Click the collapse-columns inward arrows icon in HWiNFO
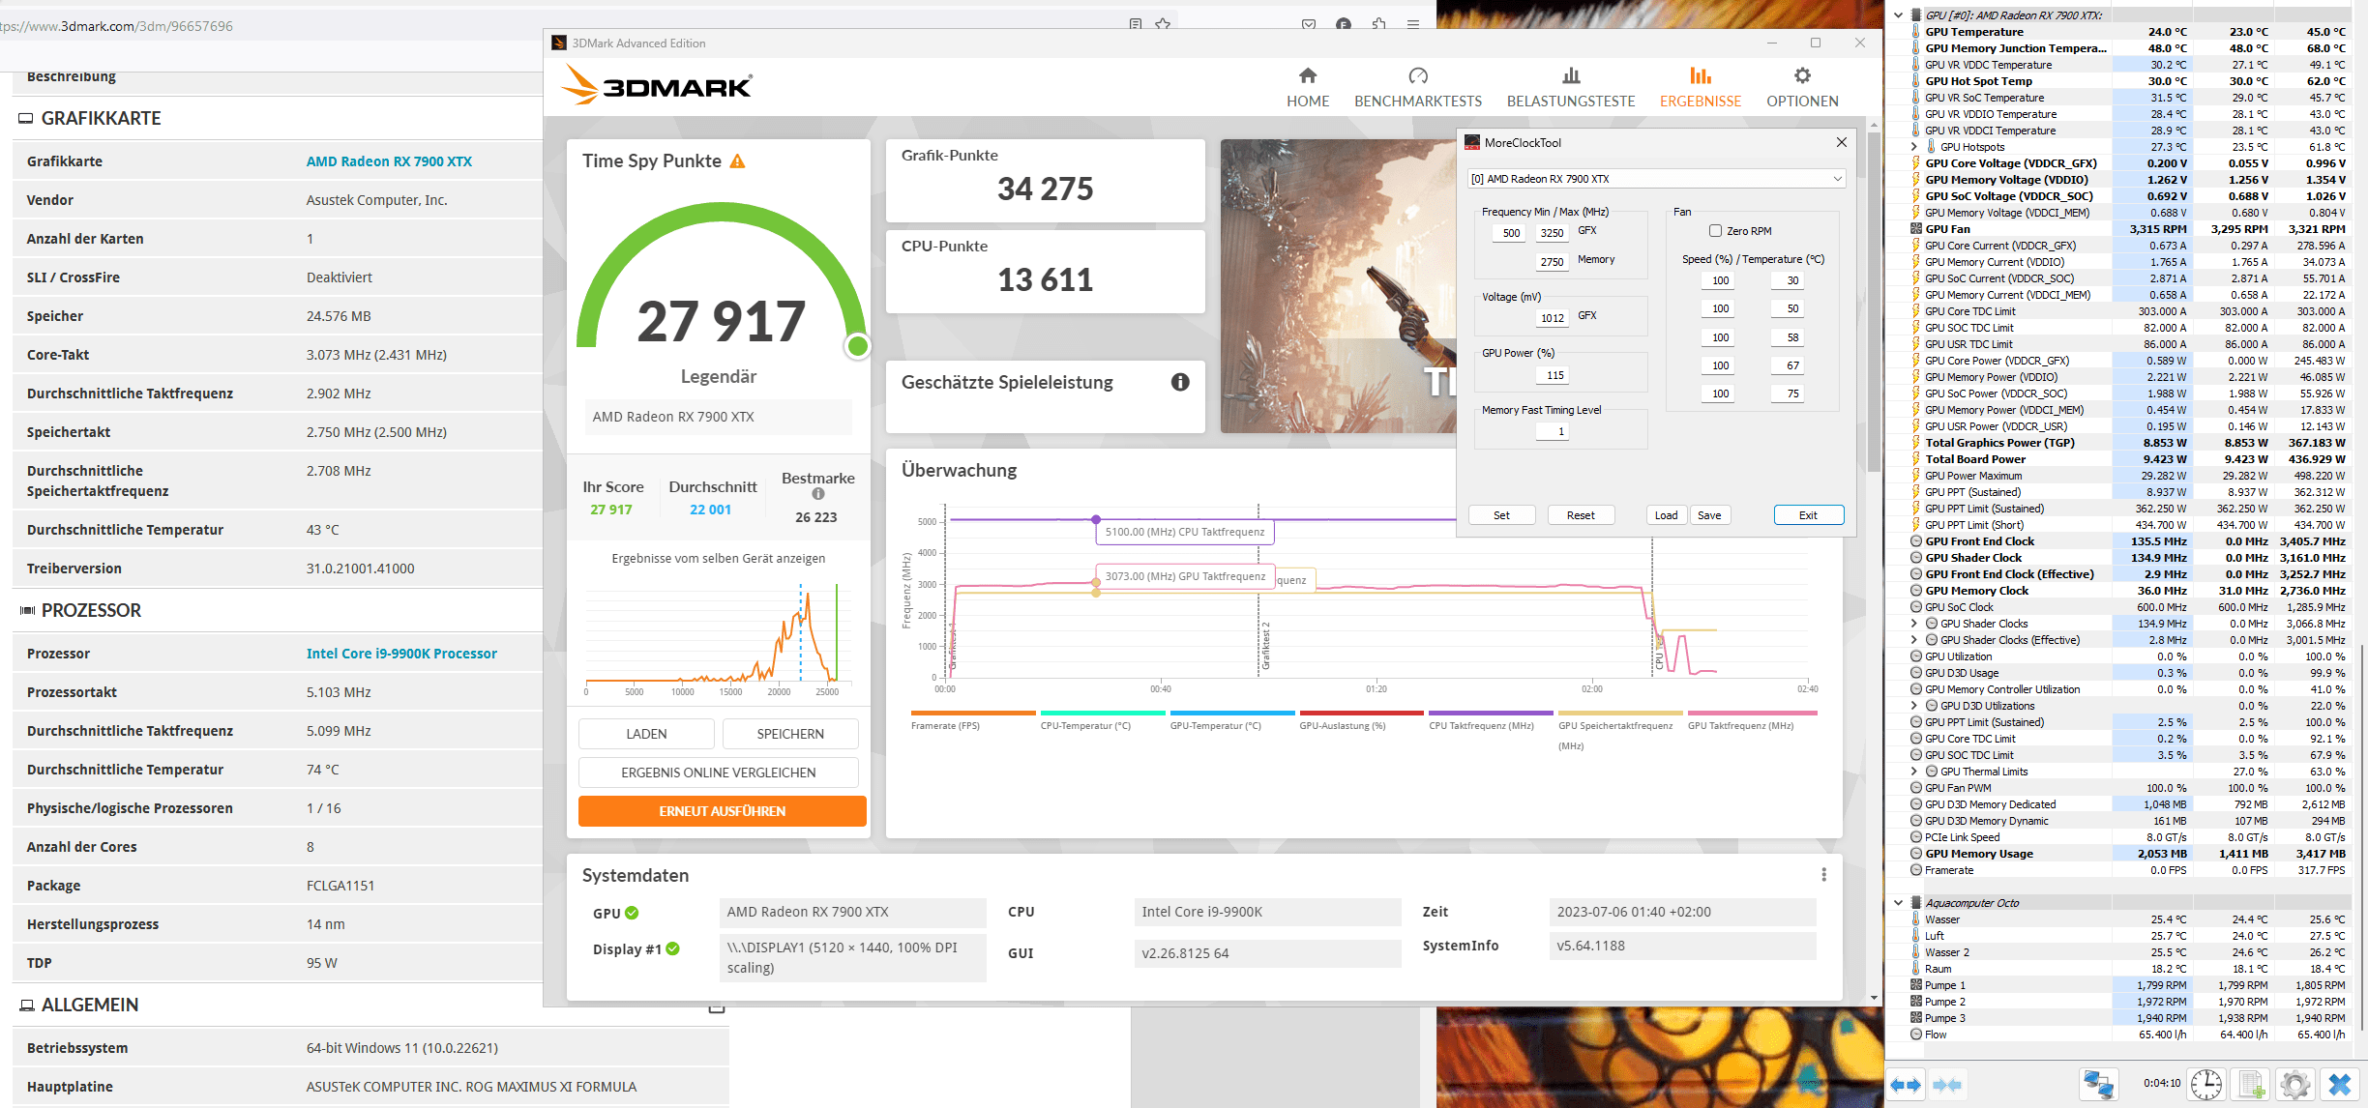2368x1108 pixels. [1947, 1085]
